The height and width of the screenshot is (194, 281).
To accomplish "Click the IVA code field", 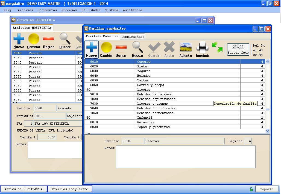I will pos(29,124).
